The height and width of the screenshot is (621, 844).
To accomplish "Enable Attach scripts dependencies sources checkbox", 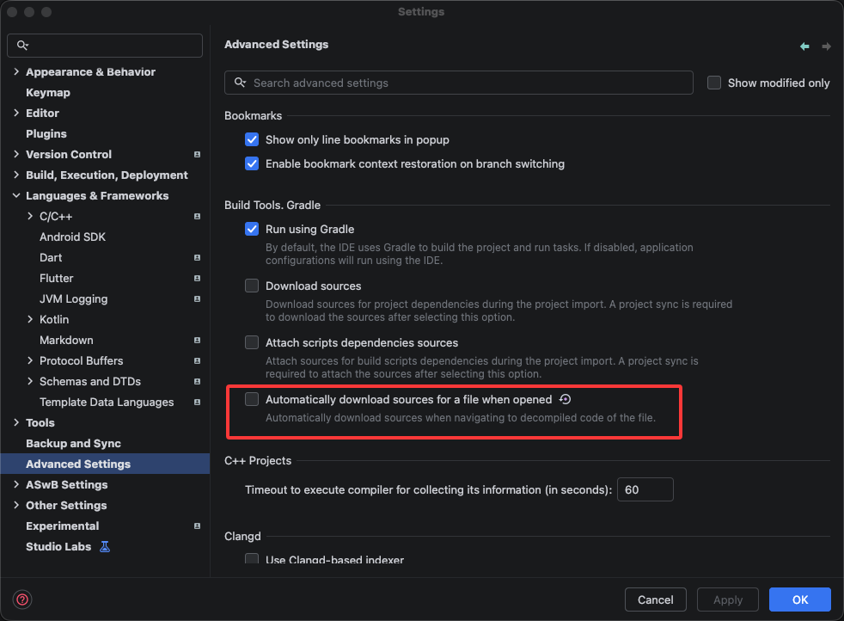I will 251,342.
